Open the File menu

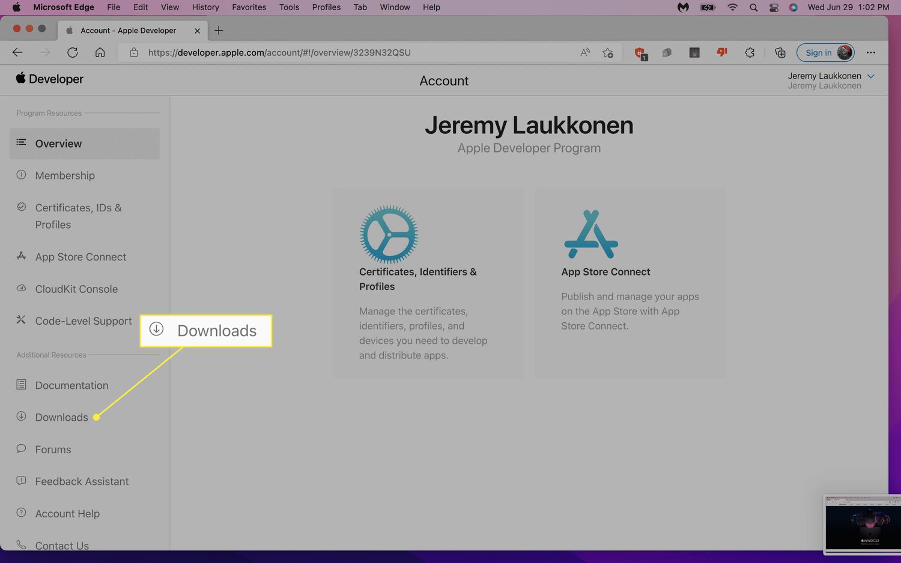pyautogui.click(x=114, y=7)
